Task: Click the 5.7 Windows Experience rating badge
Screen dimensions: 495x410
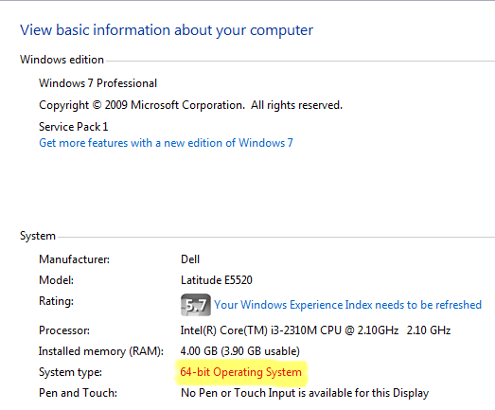Action: pos(196,305)
